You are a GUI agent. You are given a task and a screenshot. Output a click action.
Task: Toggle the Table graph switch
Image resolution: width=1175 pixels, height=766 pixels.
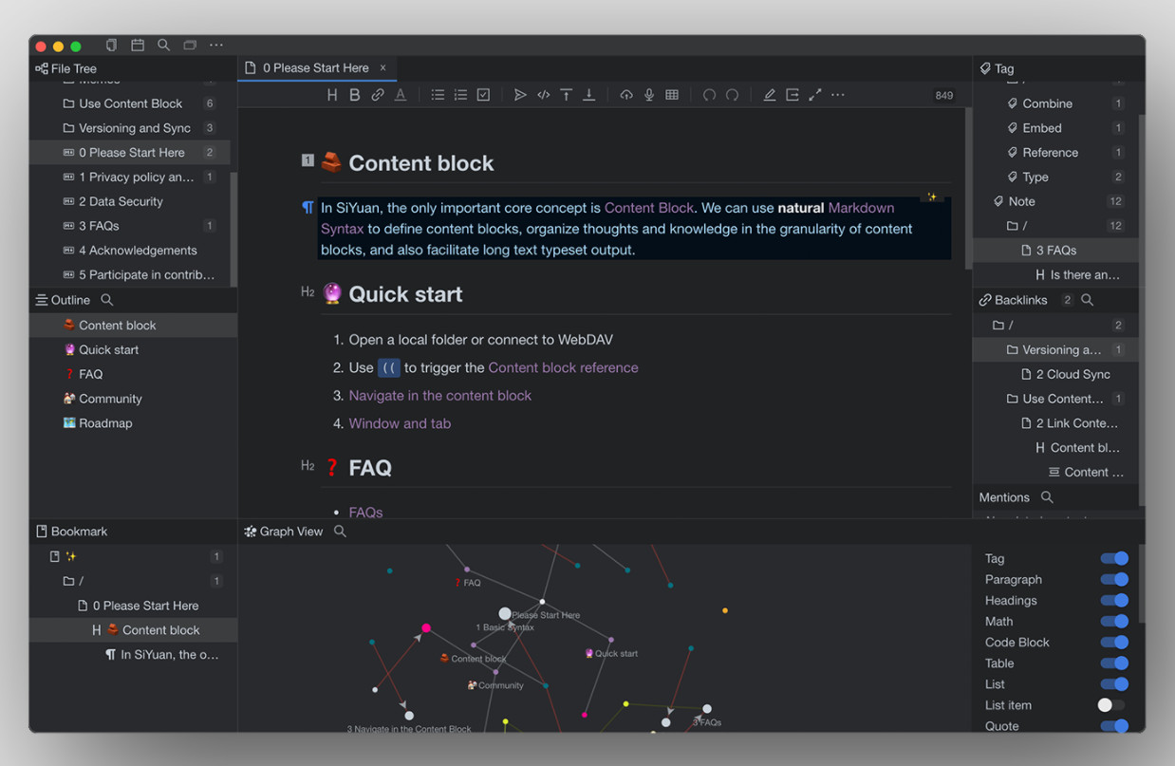pos(1114,663)
